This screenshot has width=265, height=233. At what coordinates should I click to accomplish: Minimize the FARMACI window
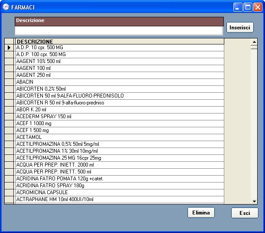click(237, 7)
